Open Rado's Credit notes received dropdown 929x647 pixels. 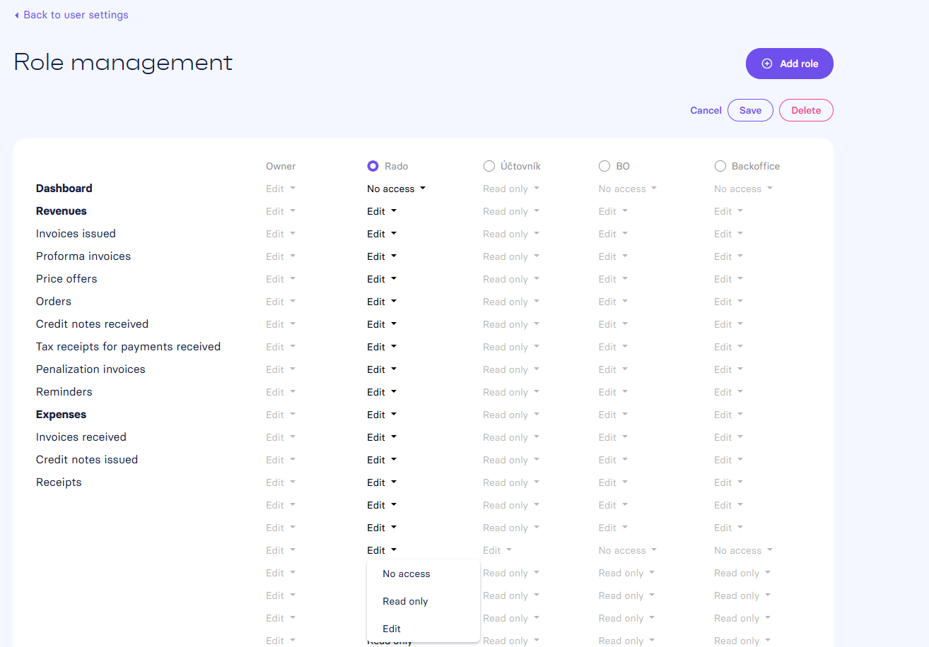coord(382,324)
